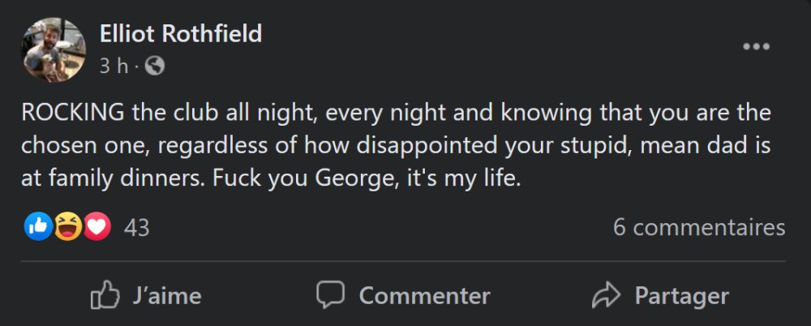
Task: Open Elliot Rothfield's profile picture
Action: pyautogui.click(x=54, y=49)
